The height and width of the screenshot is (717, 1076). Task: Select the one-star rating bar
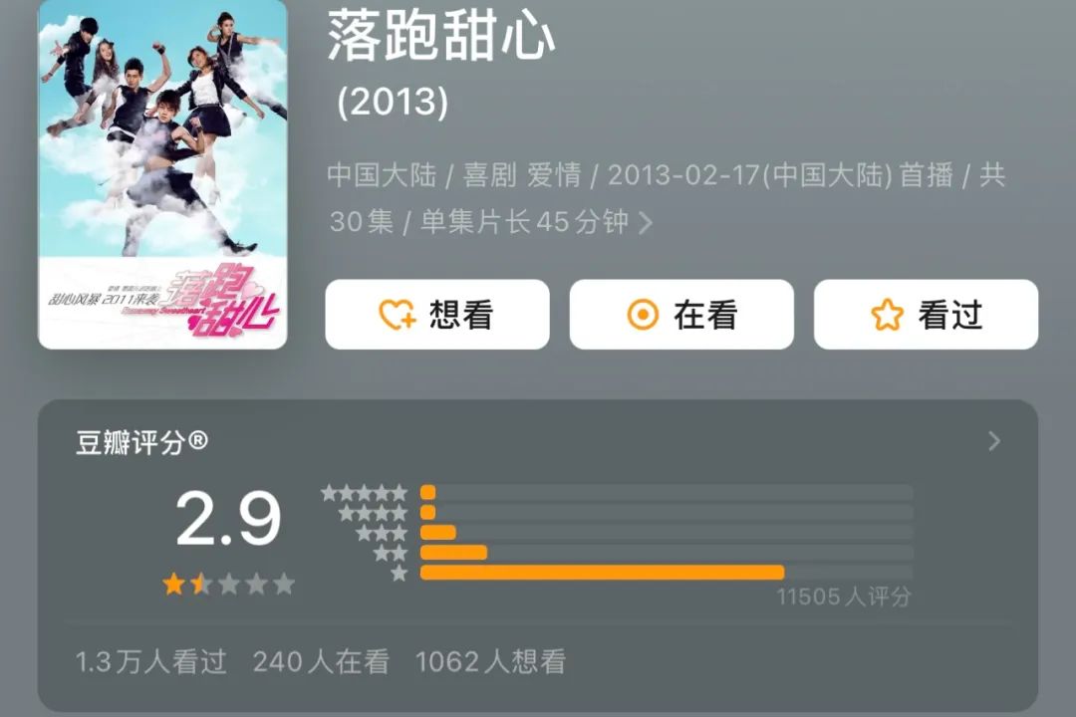coord(667,573)
